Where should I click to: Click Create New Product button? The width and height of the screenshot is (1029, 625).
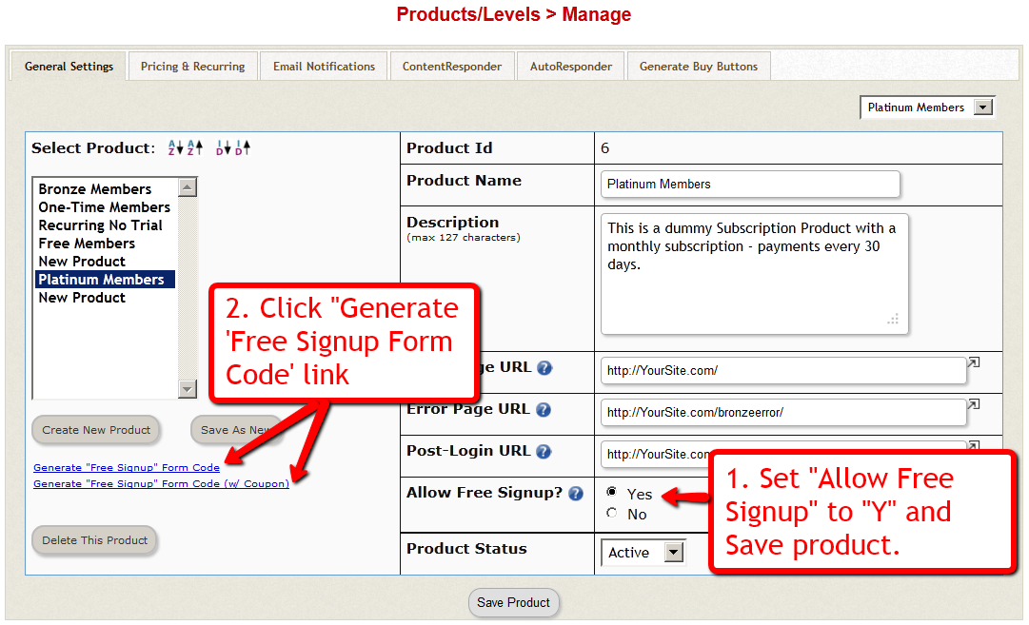coord(96,430)
